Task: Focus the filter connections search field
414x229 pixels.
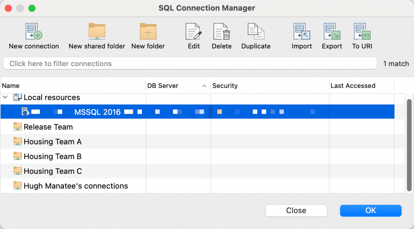Action: [x=190, y=64]
